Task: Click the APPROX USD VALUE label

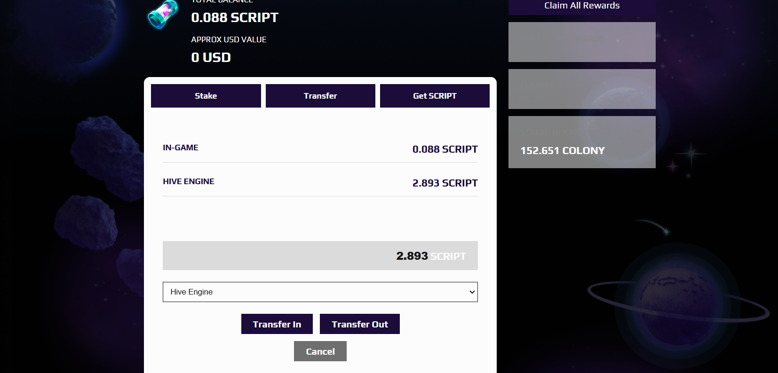Action: point(229,39)
